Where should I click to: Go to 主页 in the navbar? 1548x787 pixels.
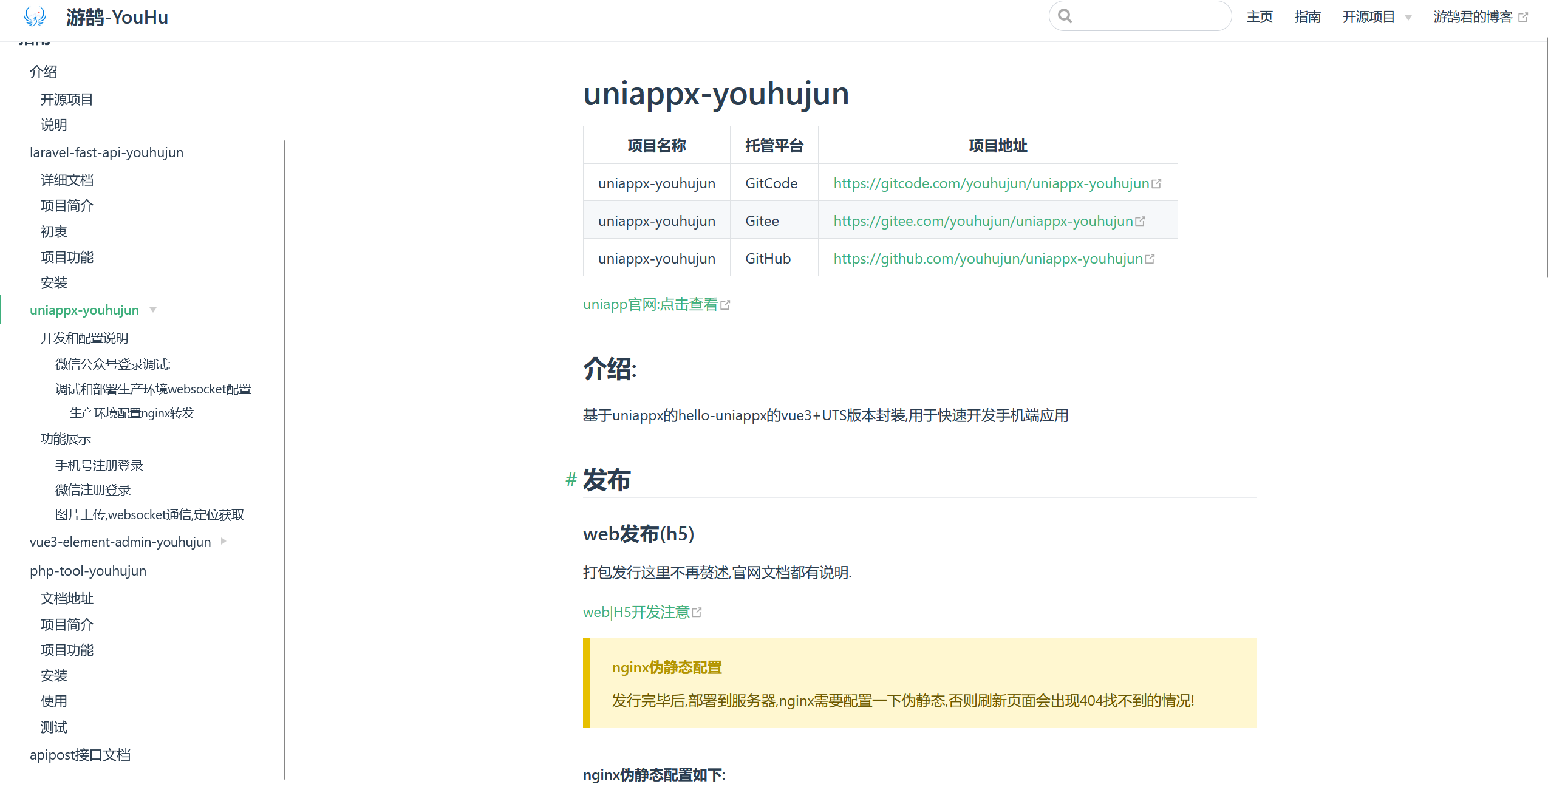click(1259, 17)
